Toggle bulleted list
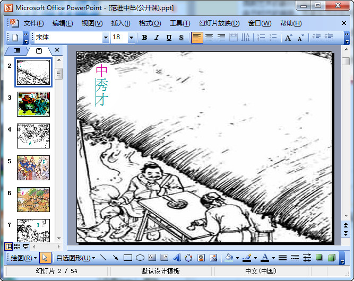This screenshot has height=281, width=354. (273, 38)
